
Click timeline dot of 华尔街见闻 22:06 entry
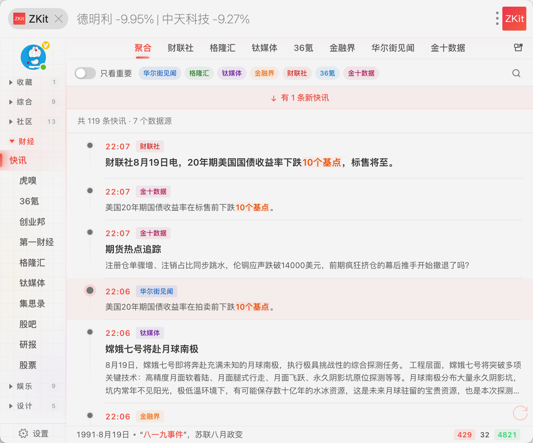(x=90, y=290)
